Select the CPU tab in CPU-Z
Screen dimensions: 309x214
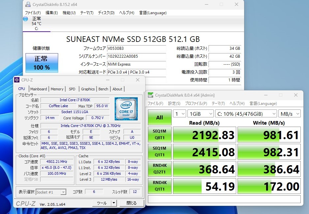pyautogui.click(x=21, y=89)
